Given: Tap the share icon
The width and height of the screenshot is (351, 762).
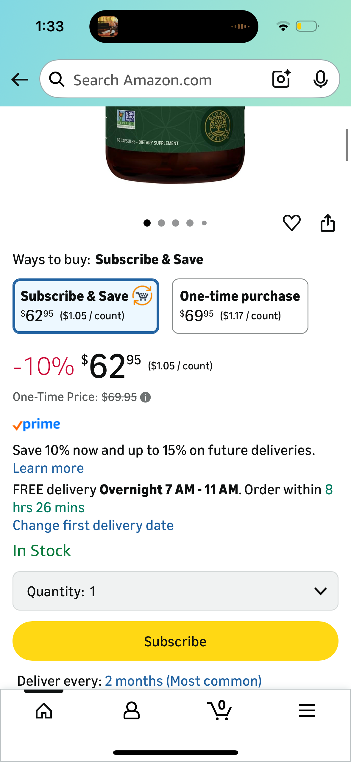Looking at the screenshot, I should point(327,223).
